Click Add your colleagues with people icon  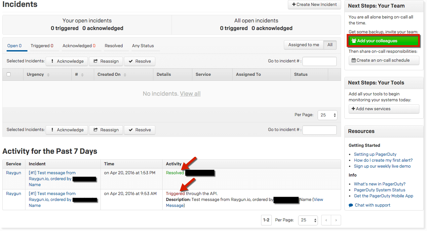[383, 41]
